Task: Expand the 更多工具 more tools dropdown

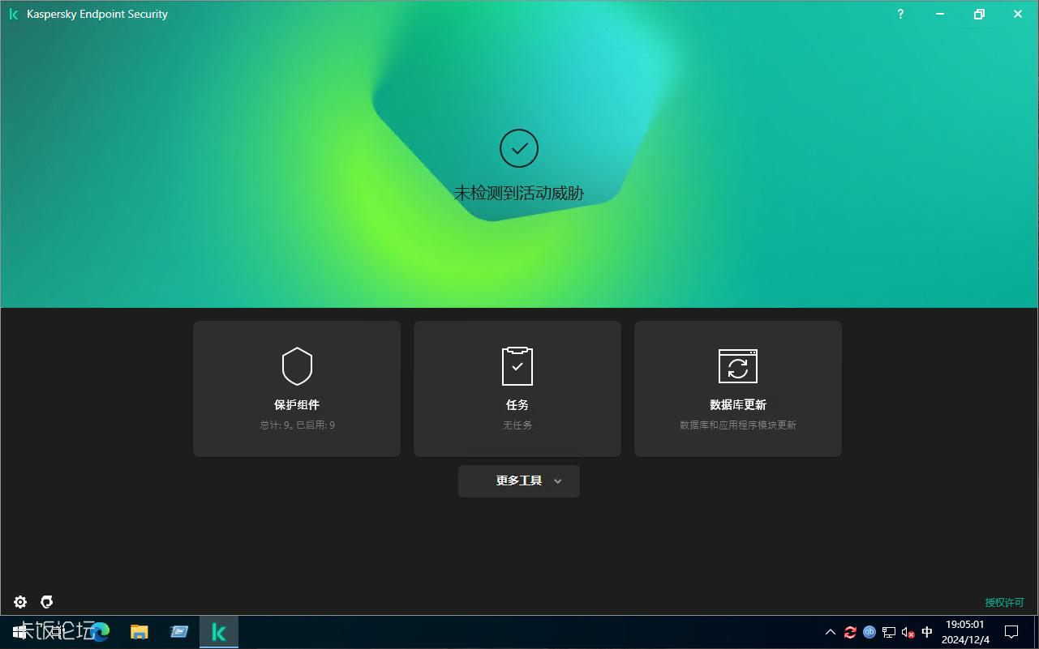Action: [x=519, y=480]
